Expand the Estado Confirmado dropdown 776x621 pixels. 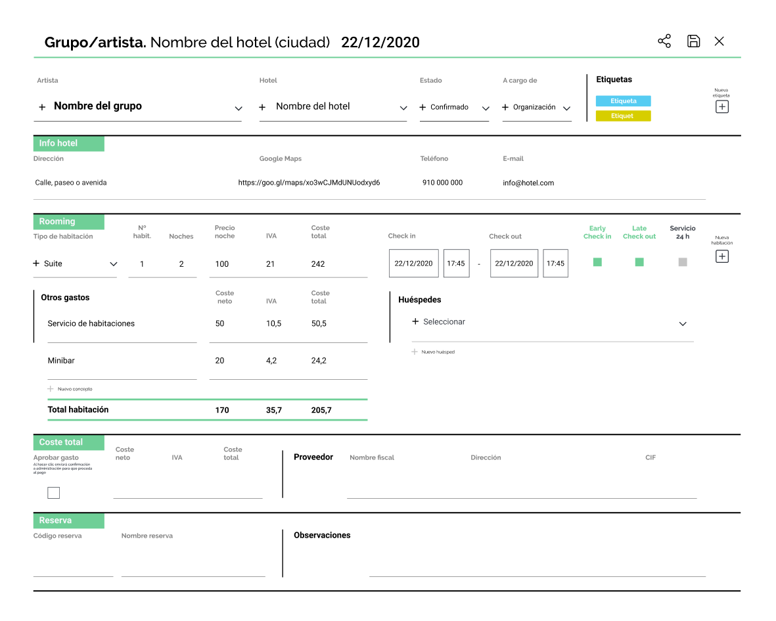tap(486, 108)
